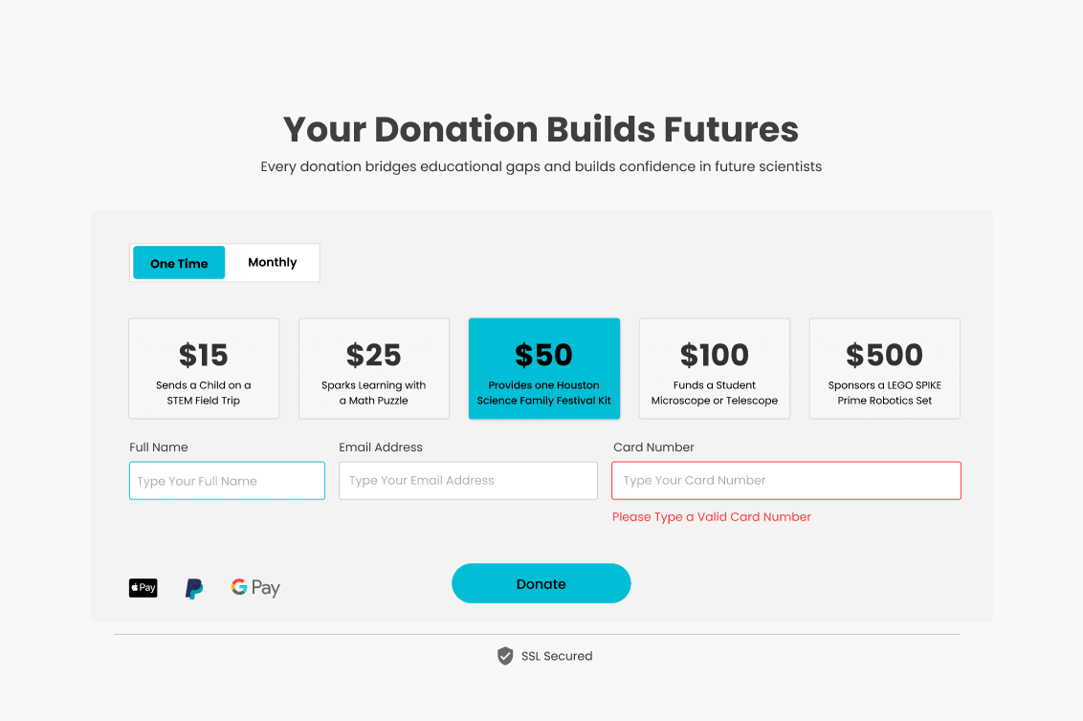Select the $50 Festival Kit amount
This screenshot has height=721, width=1083.
[x=543, y=368]
